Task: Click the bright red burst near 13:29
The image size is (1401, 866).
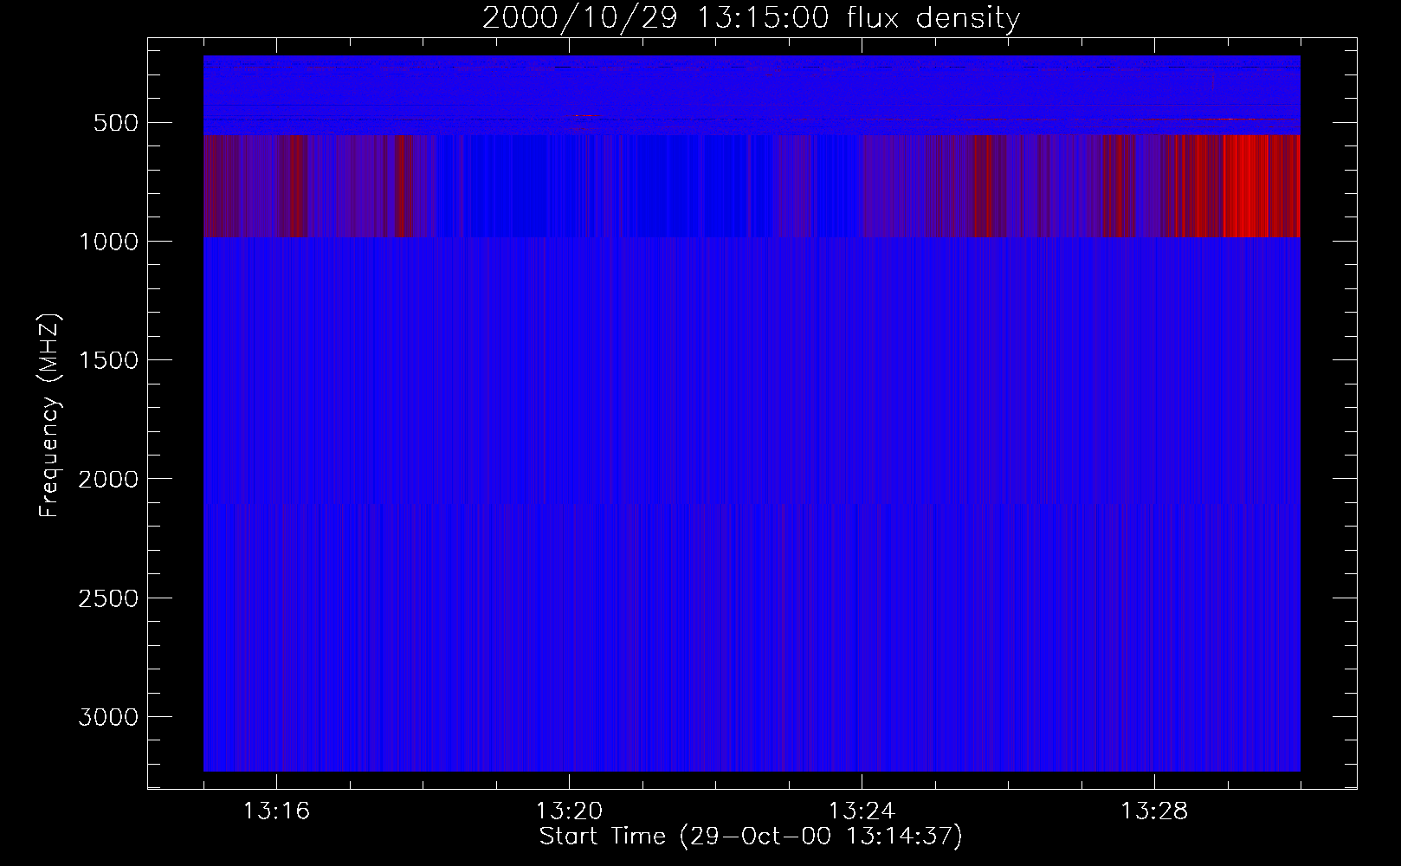Action: click(x=1247, y=185)
